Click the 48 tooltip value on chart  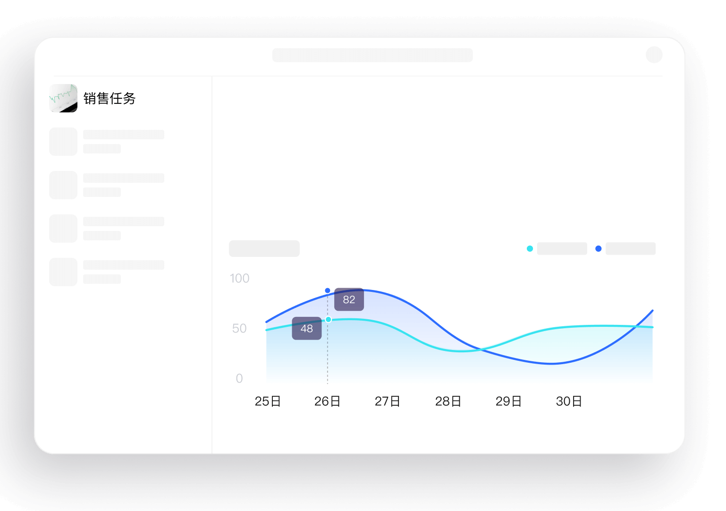click(x=307, y=328)
